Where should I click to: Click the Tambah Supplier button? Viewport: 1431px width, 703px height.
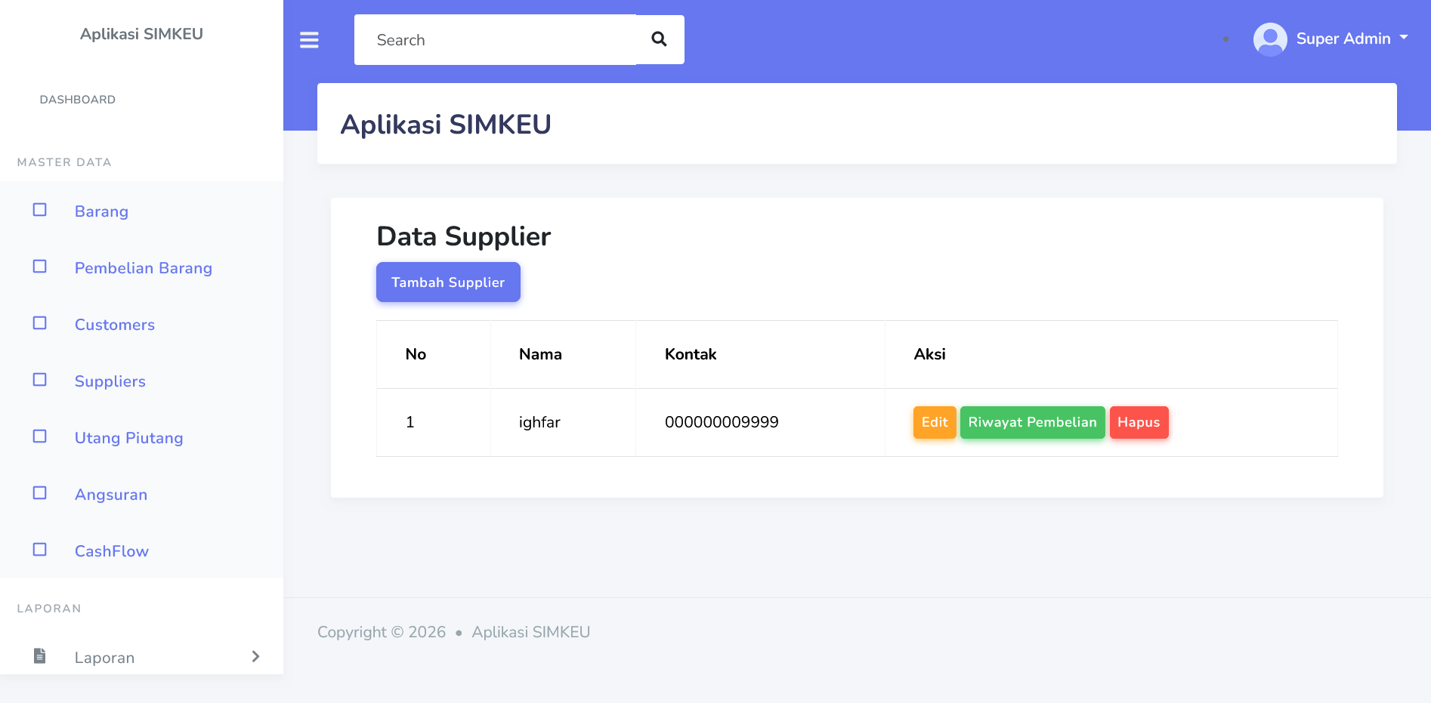448,282
